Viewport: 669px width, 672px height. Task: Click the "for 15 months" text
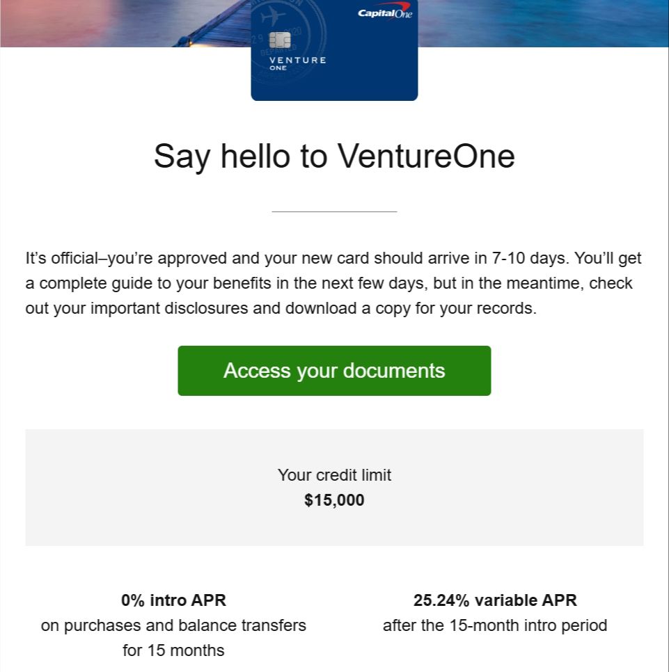coord(173,650)
